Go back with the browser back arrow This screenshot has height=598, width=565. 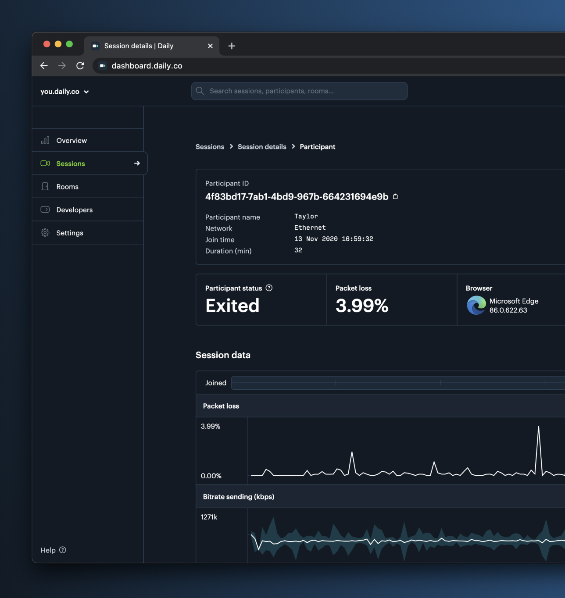coord(44,66)
